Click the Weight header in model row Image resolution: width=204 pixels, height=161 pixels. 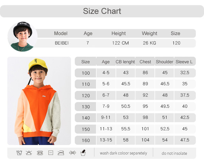pyautogui.click(x=150, y=33)
